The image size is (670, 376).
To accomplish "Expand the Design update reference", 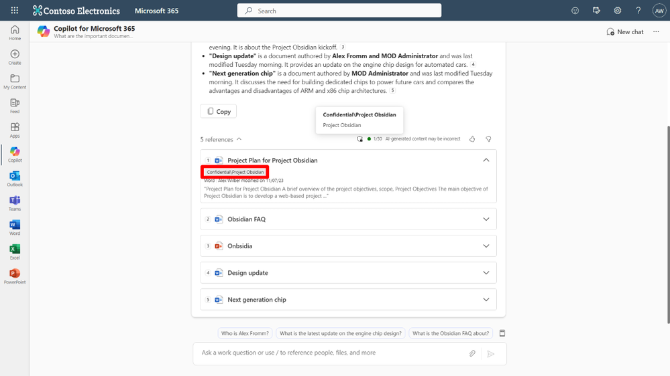I will coord(348,273).
